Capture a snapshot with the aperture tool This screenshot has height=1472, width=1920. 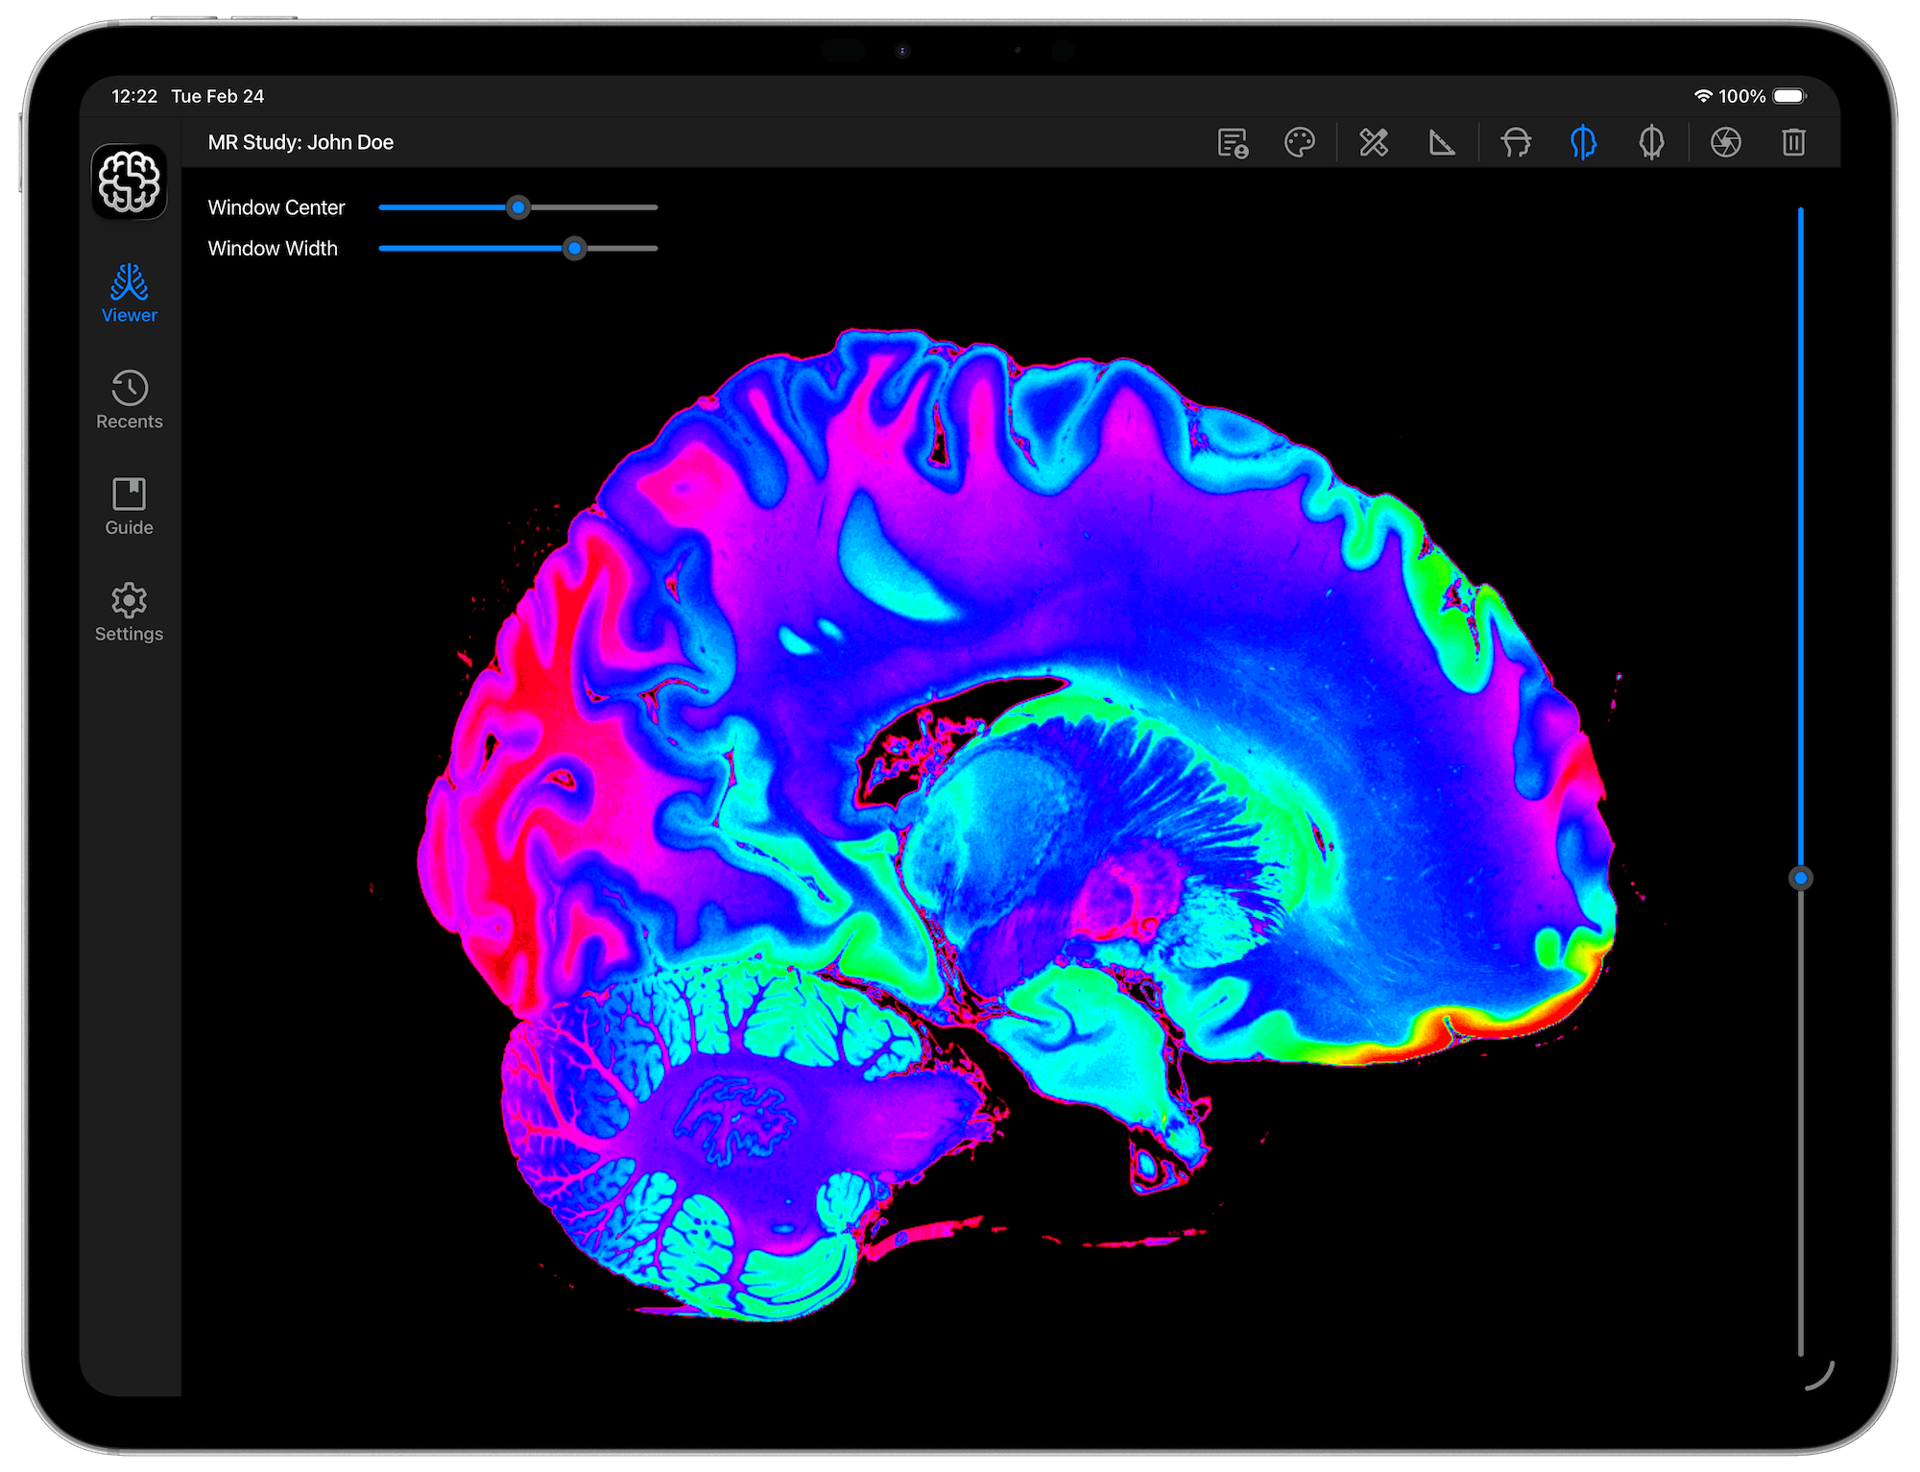1725,143
